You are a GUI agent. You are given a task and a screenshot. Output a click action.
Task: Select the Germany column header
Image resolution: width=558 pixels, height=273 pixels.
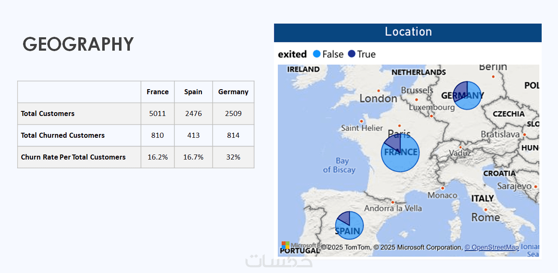point(233,92)
